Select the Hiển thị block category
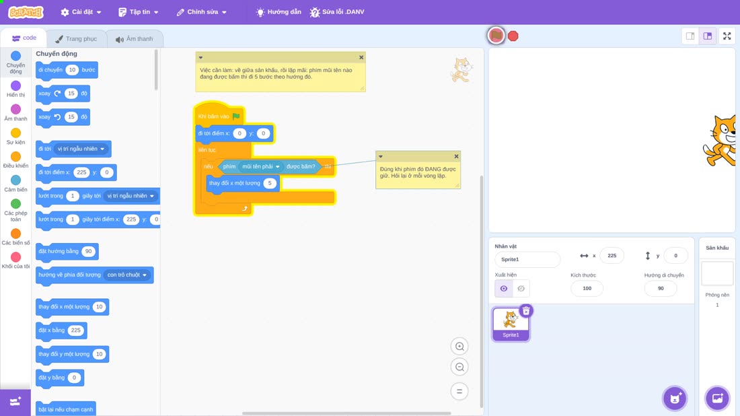The image size is (740, 416). pos(15,90)
